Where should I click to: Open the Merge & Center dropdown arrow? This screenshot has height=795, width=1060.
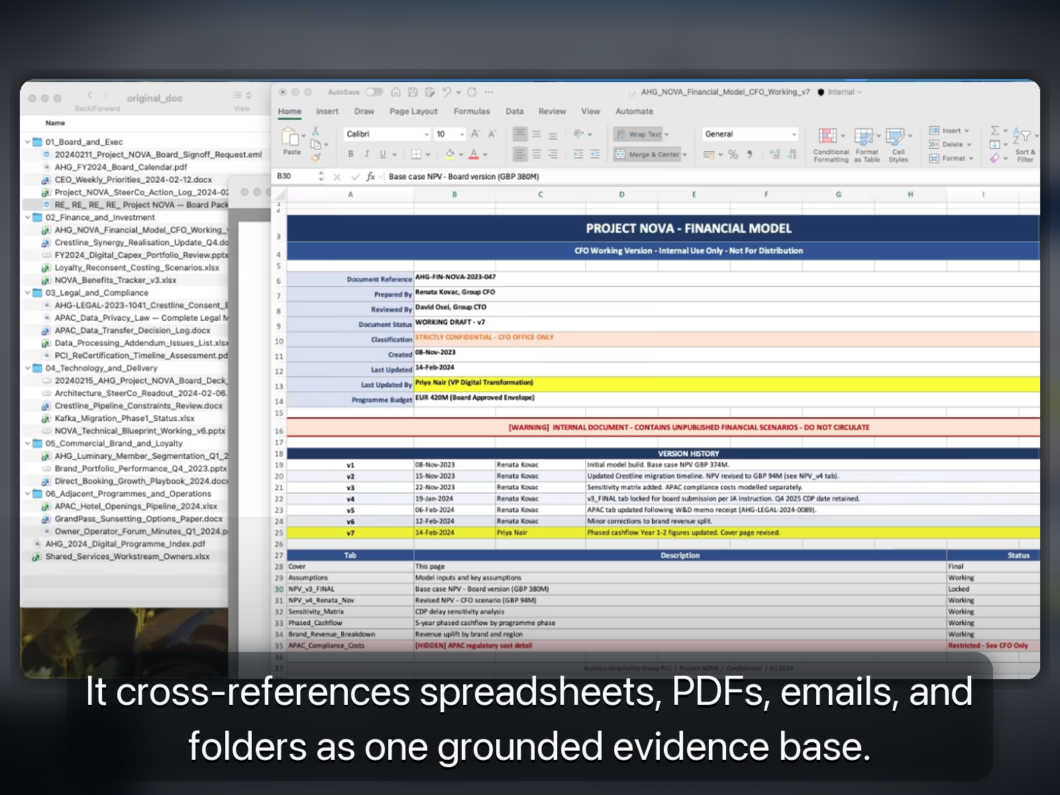[684, 154]
